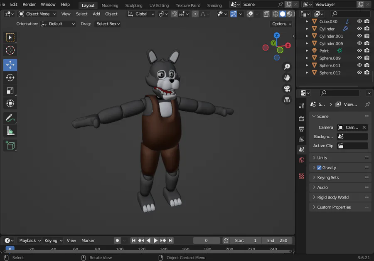
Task: Switch perspective/orthographic grid icon
Action: 287,99
